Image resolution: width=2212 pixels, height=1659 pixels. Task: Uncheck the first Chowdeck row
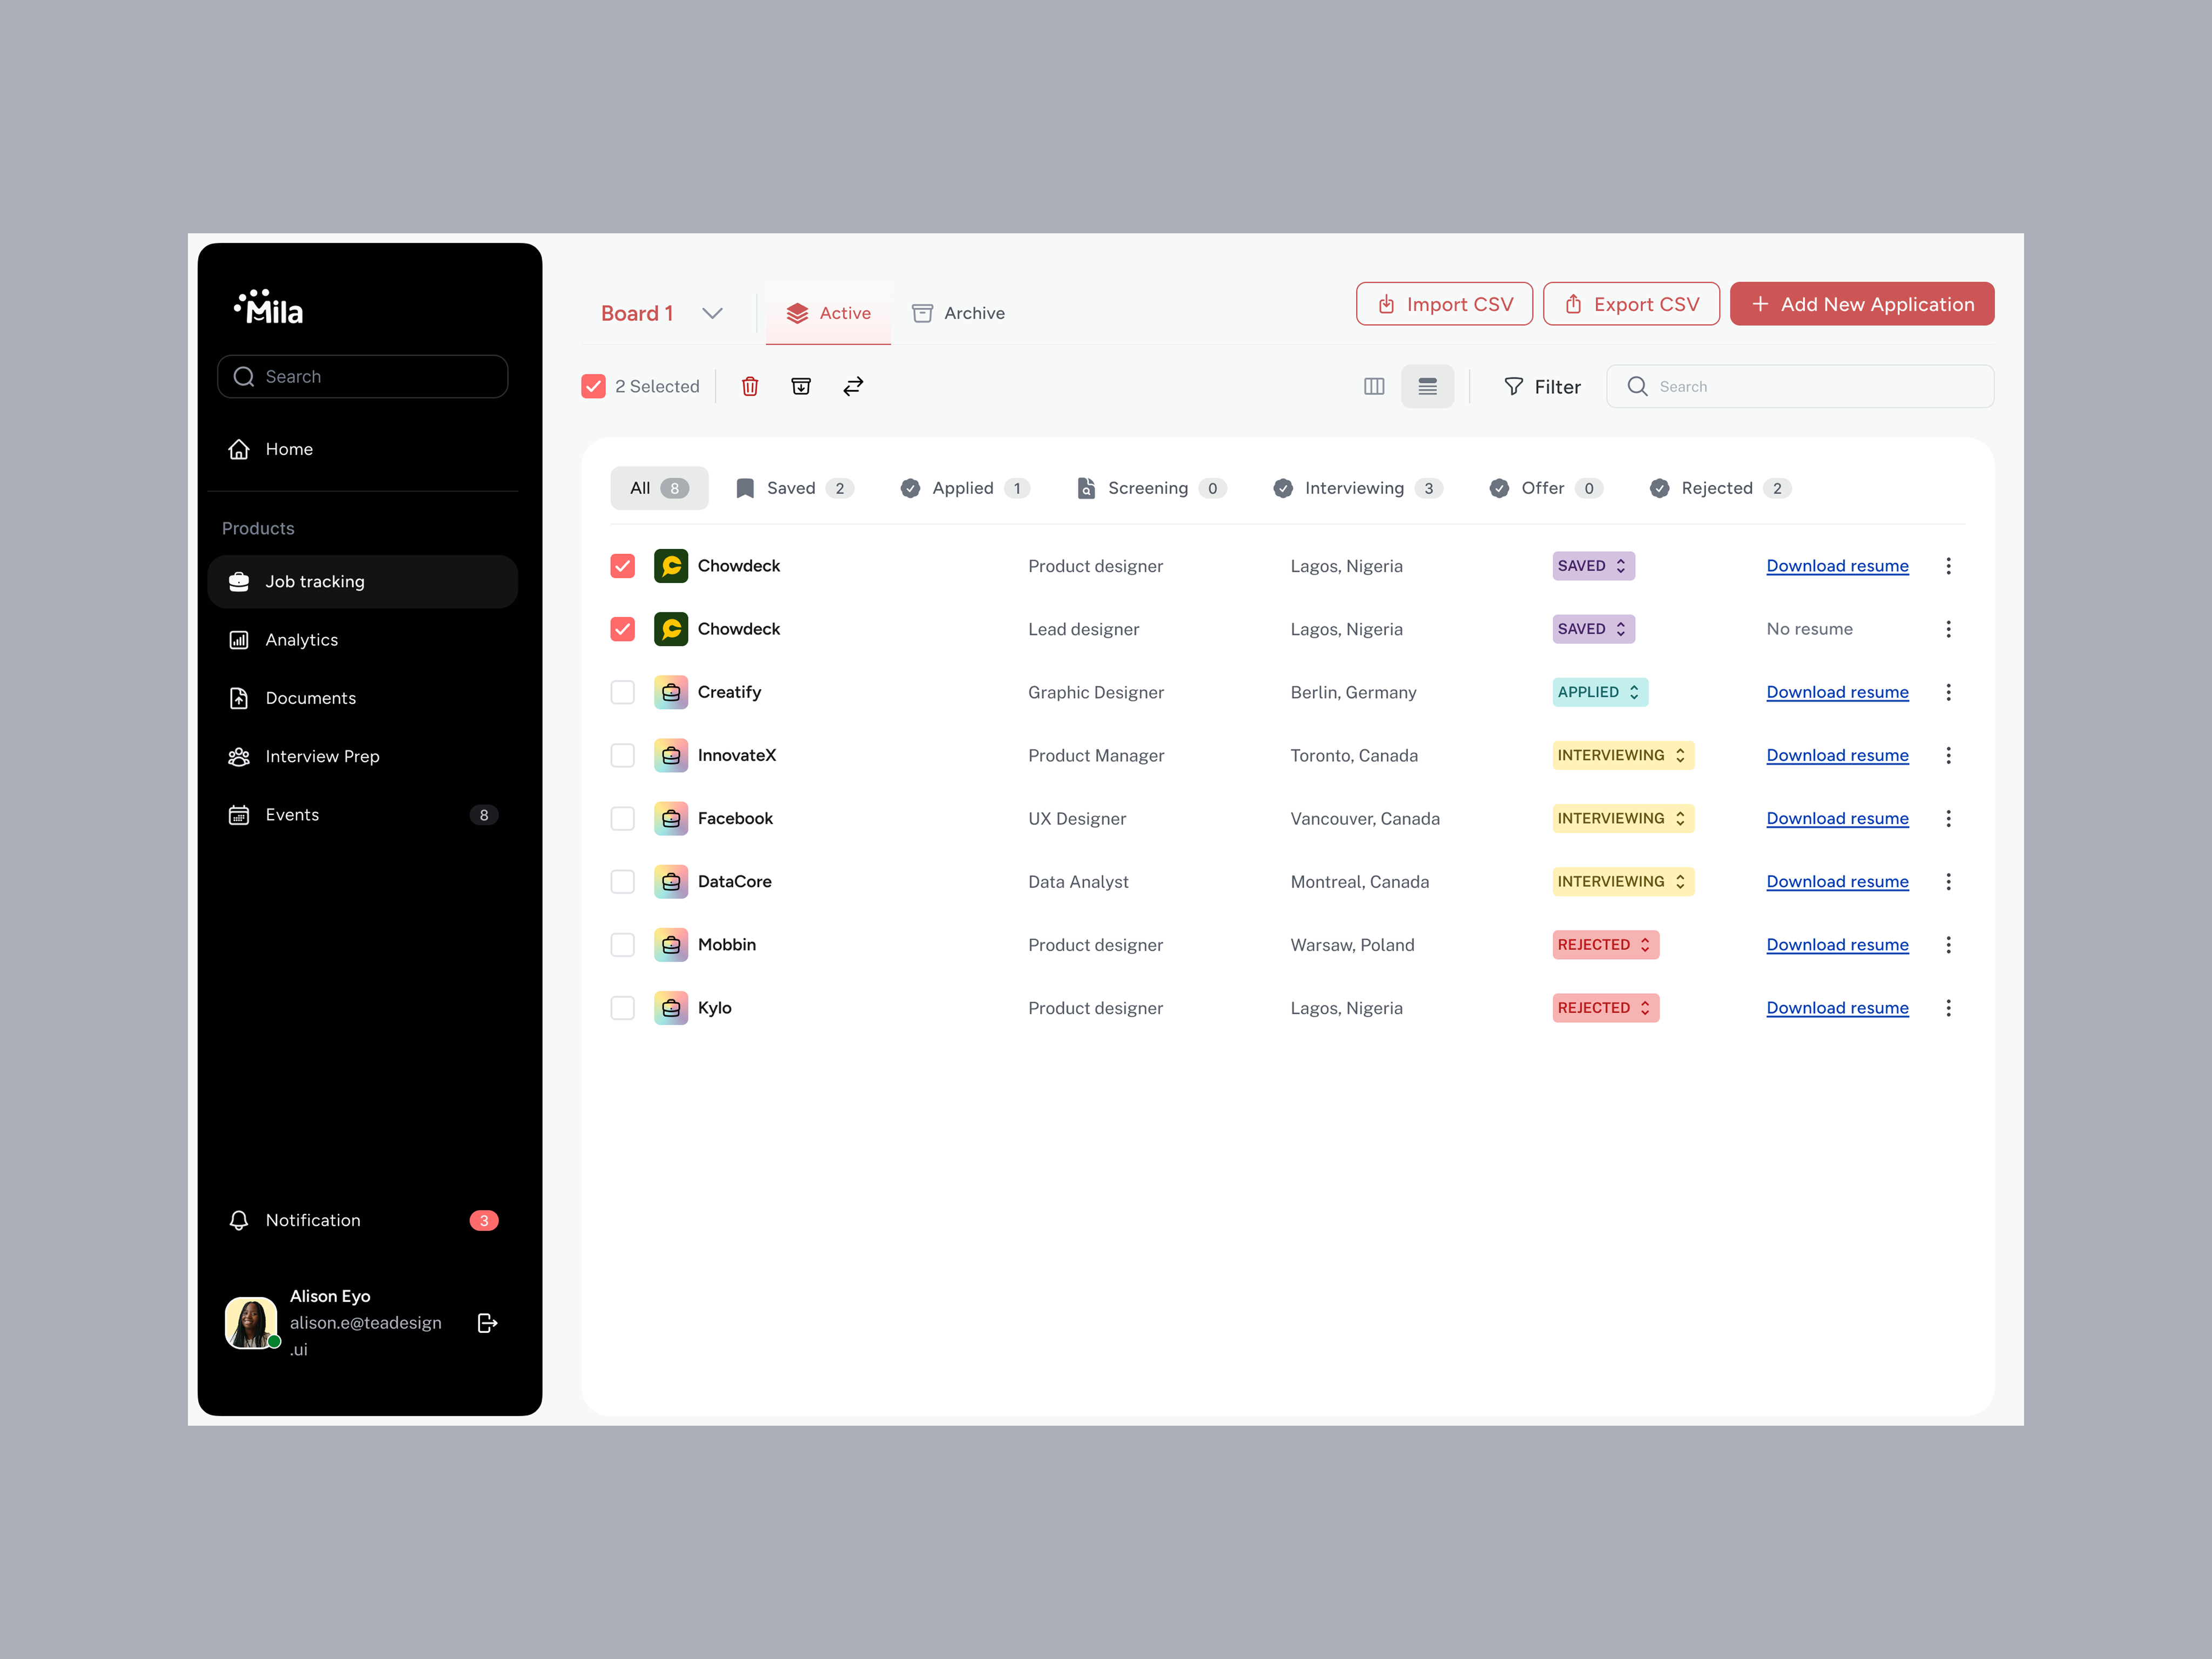click(622, 565)
